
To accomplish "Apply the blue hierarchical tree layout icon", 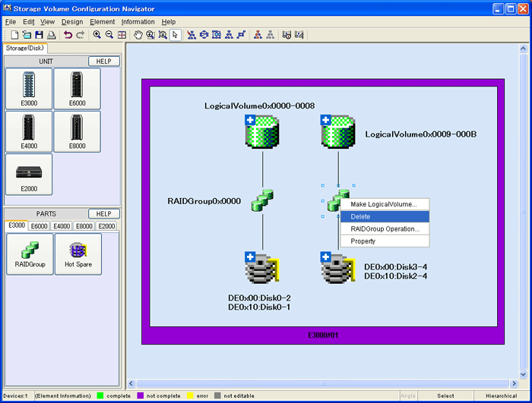I will pos(229,35).
